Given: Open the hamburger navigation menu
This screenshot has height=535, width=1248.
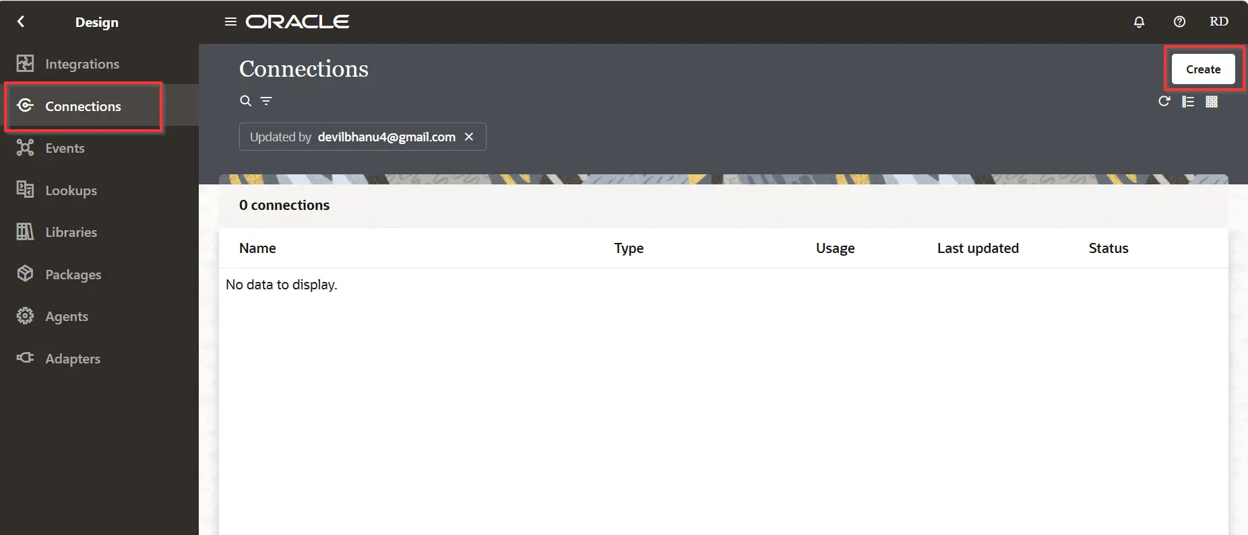Looking at the screenshot, I should point(230,22).
